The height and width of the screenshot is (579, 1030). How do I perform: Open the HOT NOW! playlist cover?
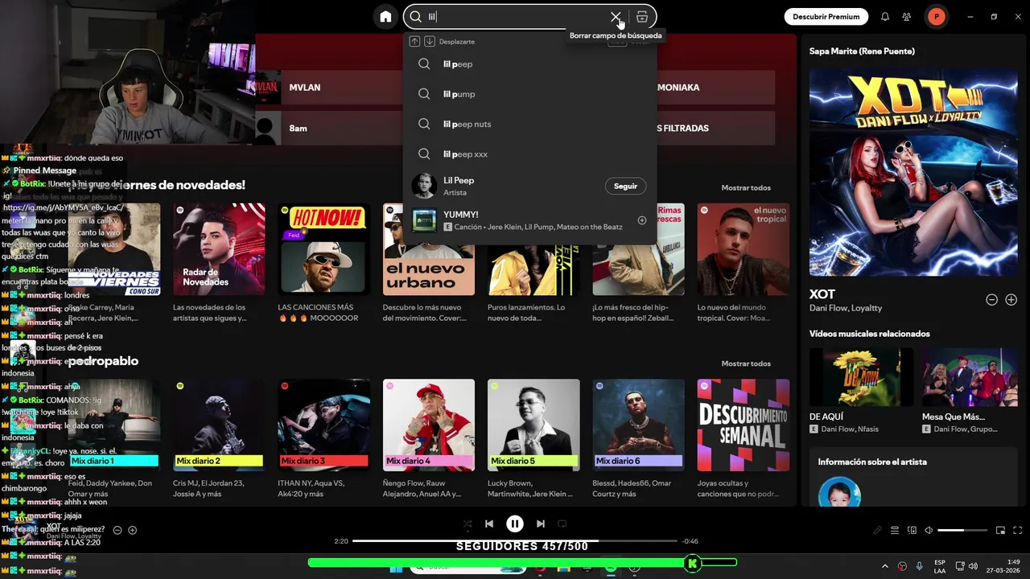point(323,249)
